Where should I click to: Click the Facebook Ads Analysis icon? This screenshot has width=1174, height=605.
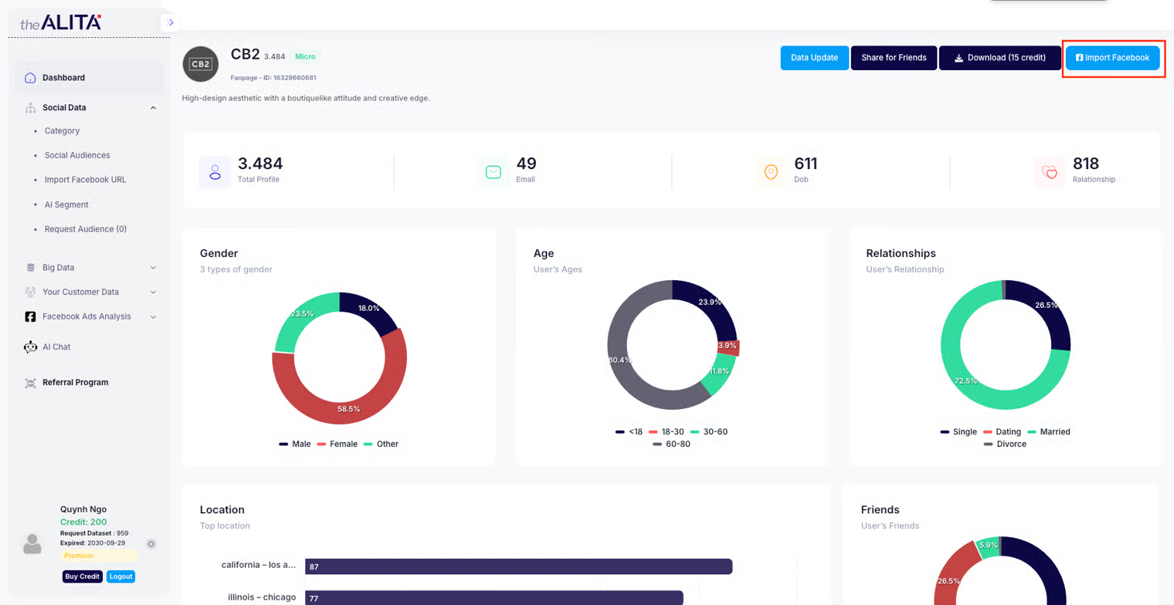pos(30,316)
